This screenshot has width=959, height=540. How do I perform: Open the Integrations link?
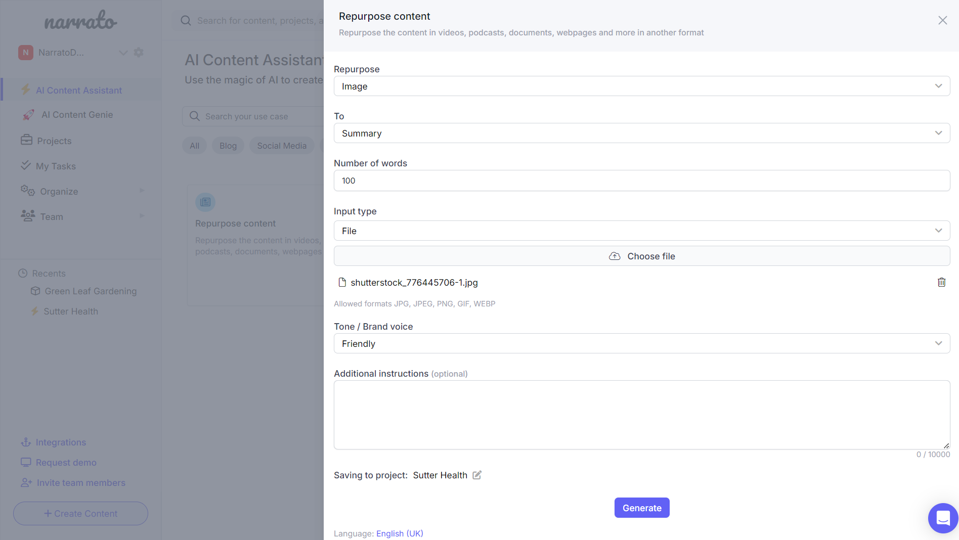(x=61, y=442)
